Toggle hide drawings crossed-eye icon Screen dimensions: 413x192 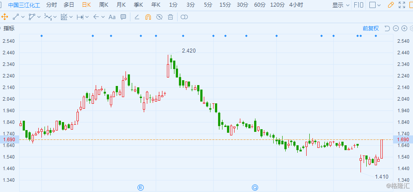click(159, 17)
